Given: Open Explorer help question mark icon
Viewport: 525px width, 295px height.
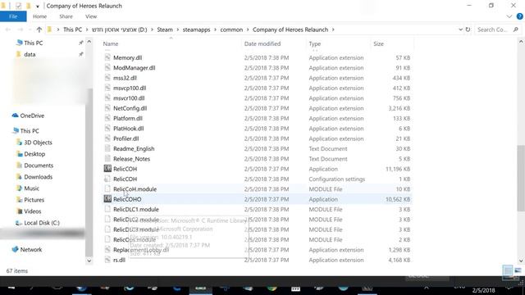Looking at the screenshot, I should (x=519, y=16).
